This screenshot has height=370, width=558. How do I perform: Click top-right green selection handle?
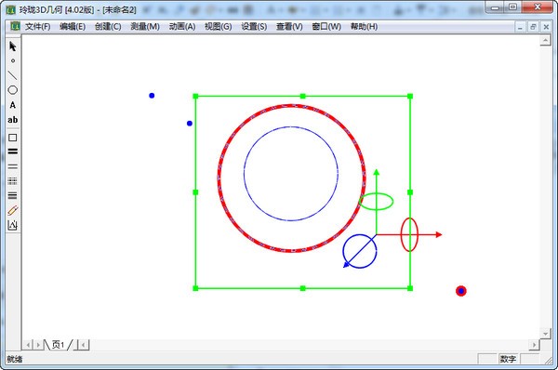tap(410, 96)
